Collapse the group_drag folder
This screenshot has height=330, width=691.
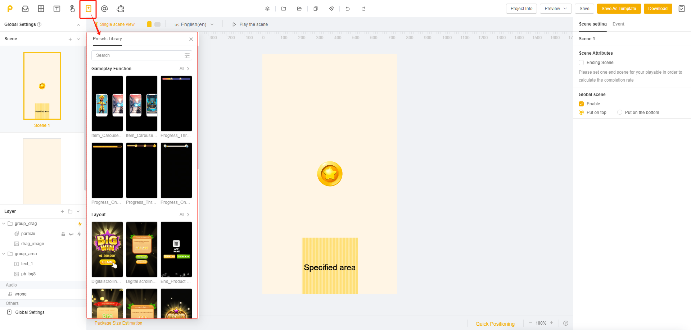pos(4,224)
